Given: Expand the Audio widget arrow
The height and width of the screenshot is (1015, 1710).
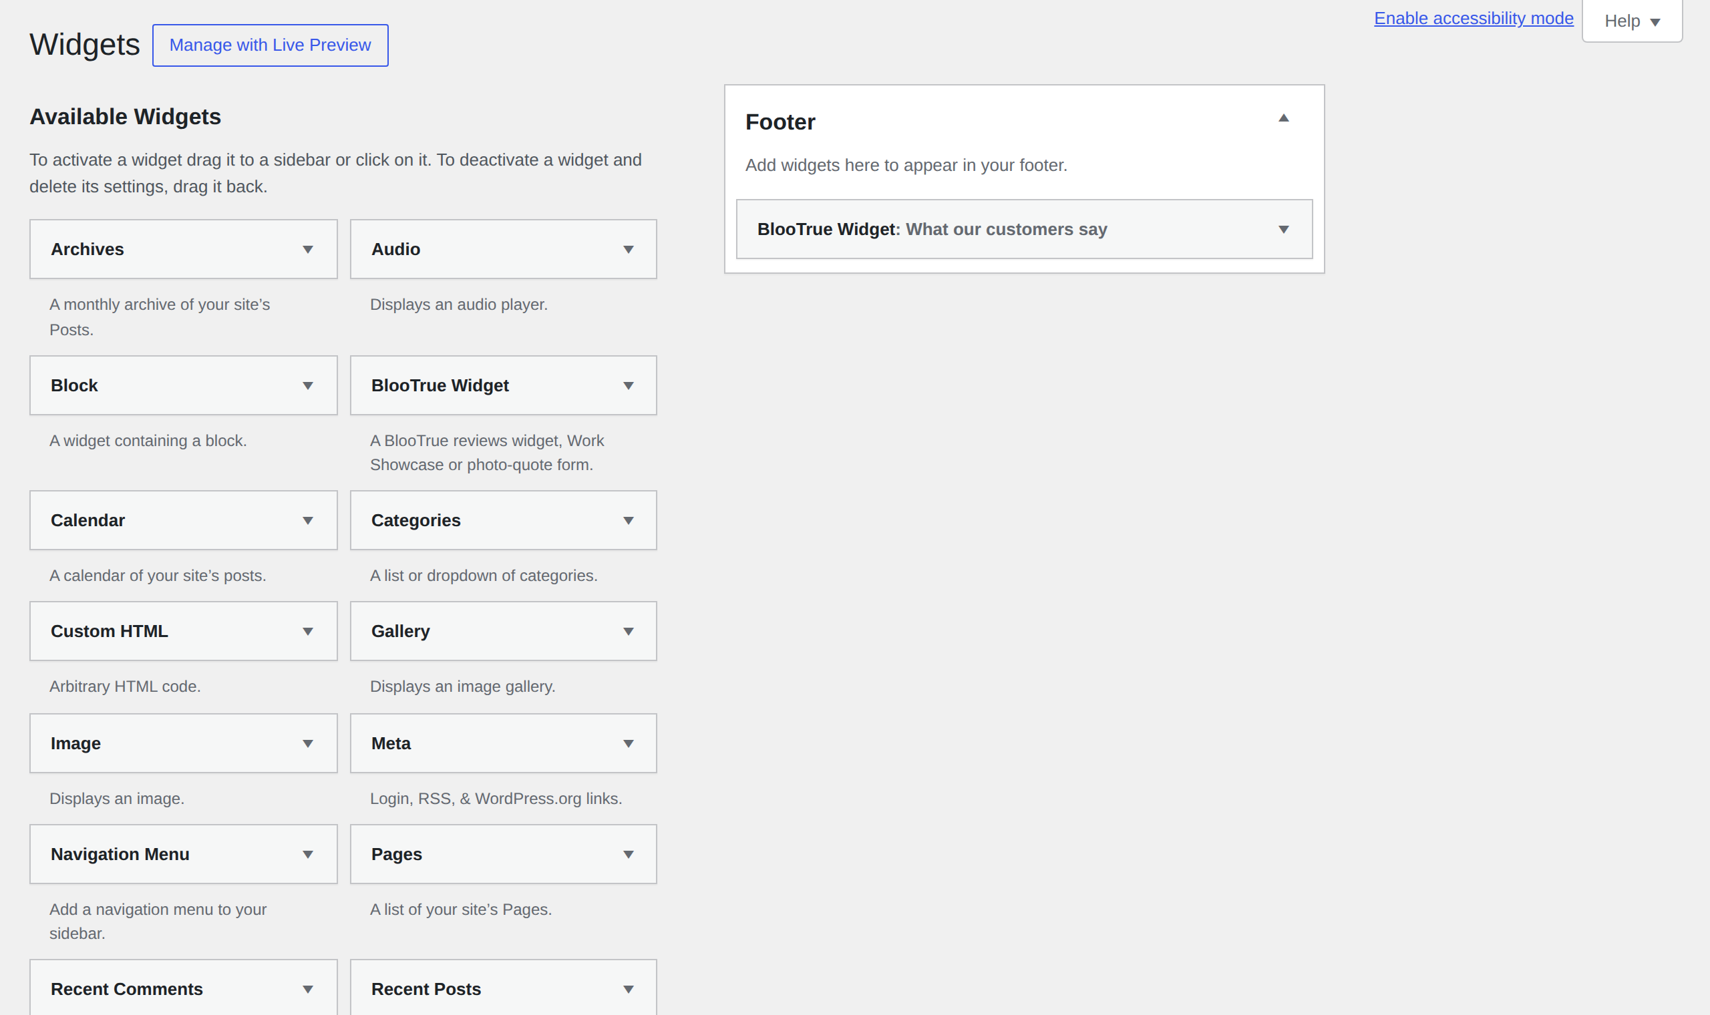Looking at the screenshot, I should click(x=629, y=250).
